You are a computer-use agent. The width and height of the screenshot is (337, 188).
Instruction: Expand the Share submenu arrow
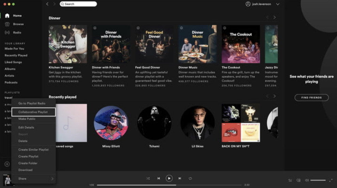(52, 178)
